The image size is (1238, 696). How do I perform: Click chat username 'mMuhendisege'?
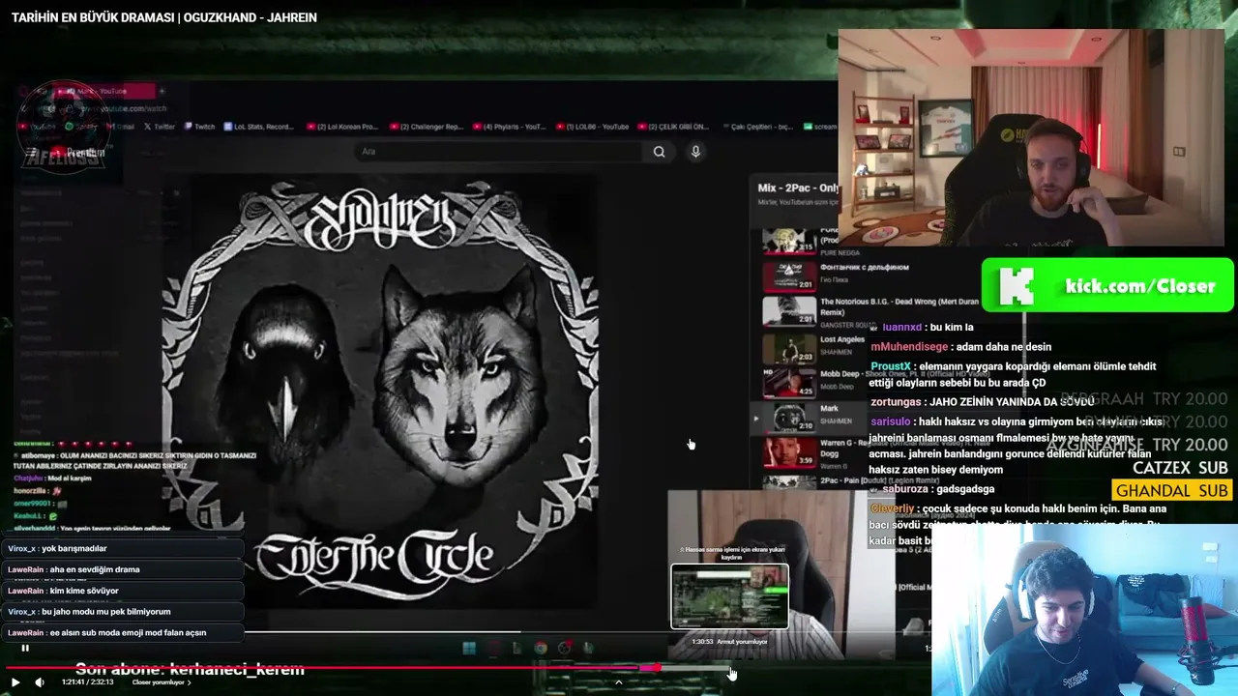(909, 347)
